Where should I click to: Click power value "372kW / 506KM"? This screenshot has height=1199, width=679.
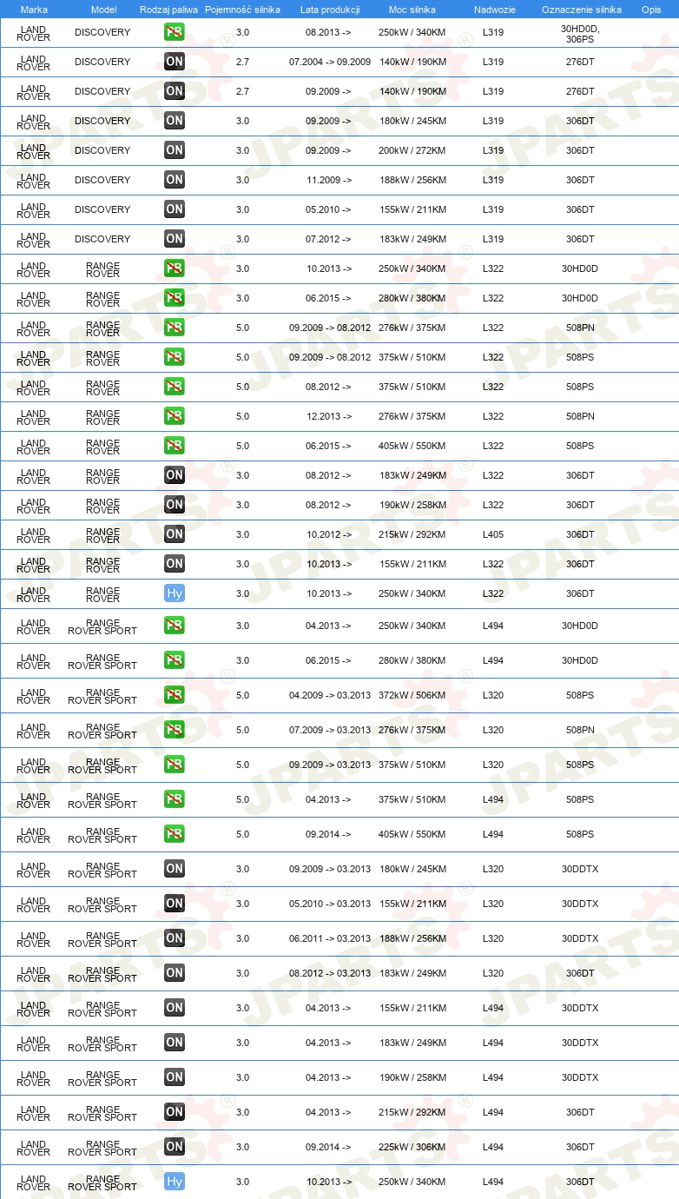coord(412,695)
